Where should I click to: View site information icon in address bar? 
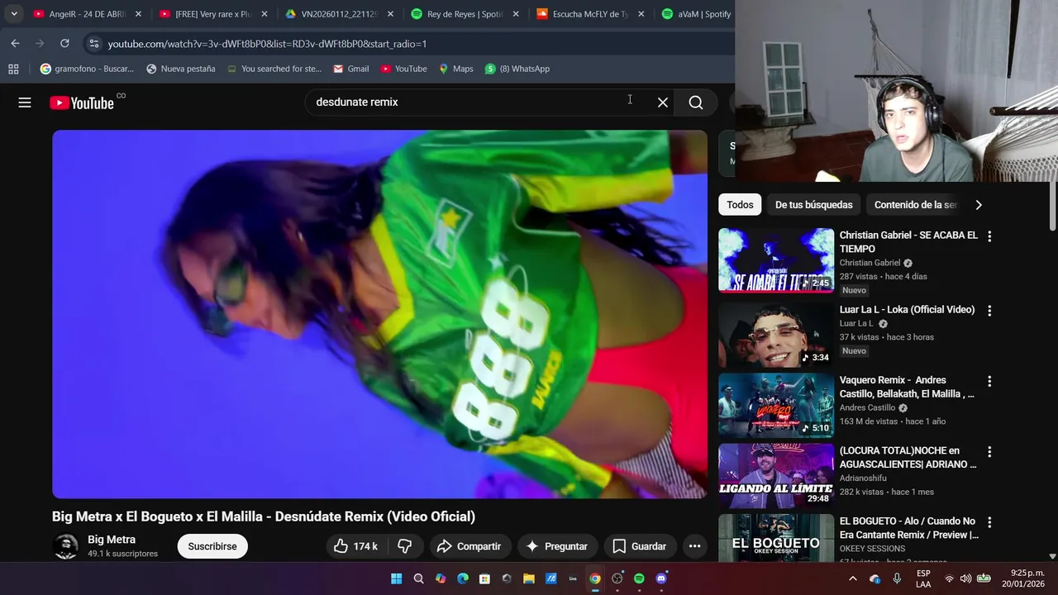tap(93, 44)
